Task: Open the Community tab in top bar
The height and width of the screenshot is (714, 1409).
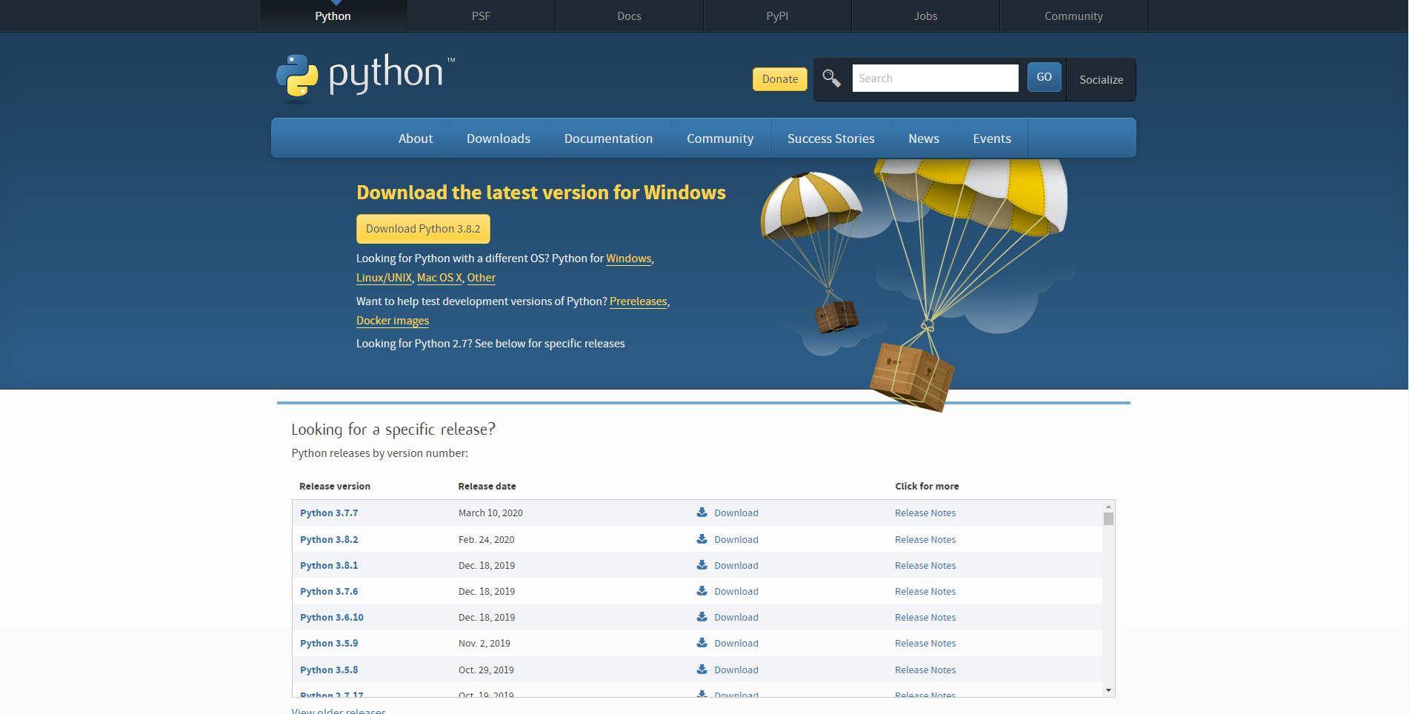Action: [1074, 16]
